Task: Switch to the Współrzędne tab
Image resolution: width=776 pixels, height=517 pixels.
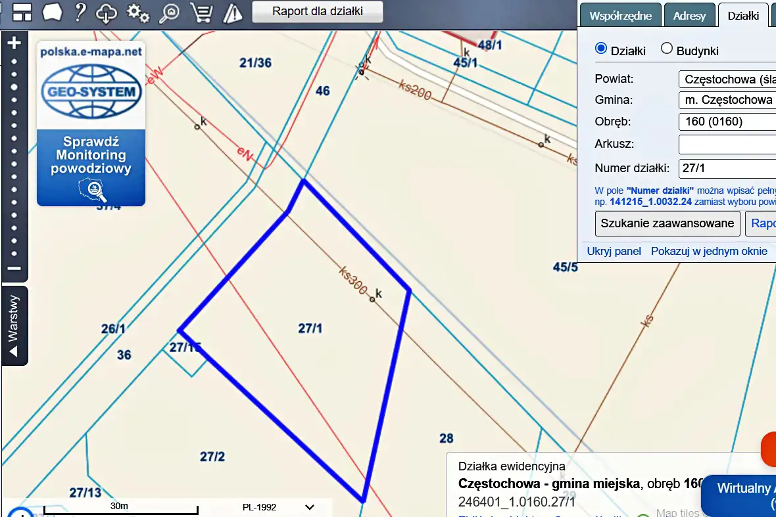Action: [x=620, y=16]
